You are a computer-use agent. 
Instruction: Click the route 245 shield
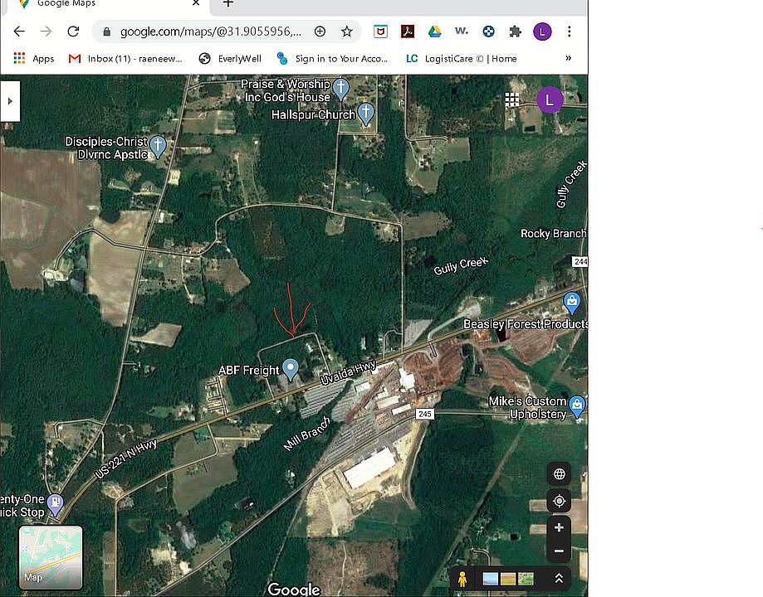tap(425, 414)
